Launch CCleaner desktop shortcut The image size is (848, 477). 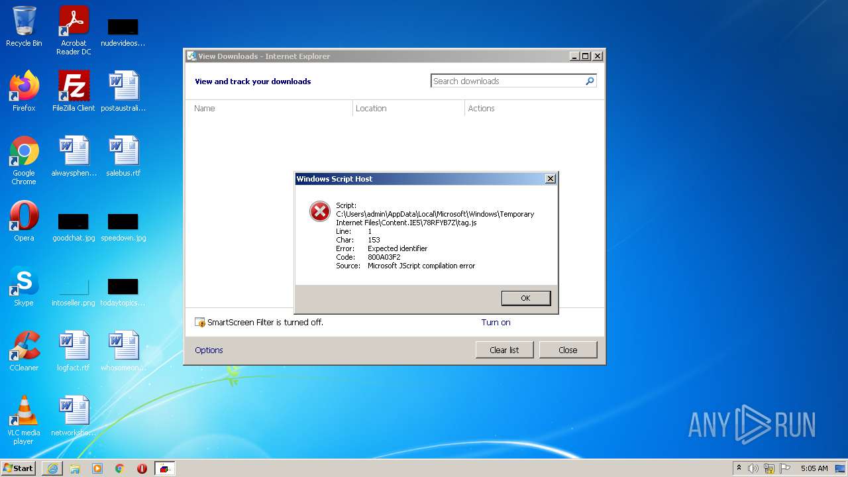tap(24, 351)
